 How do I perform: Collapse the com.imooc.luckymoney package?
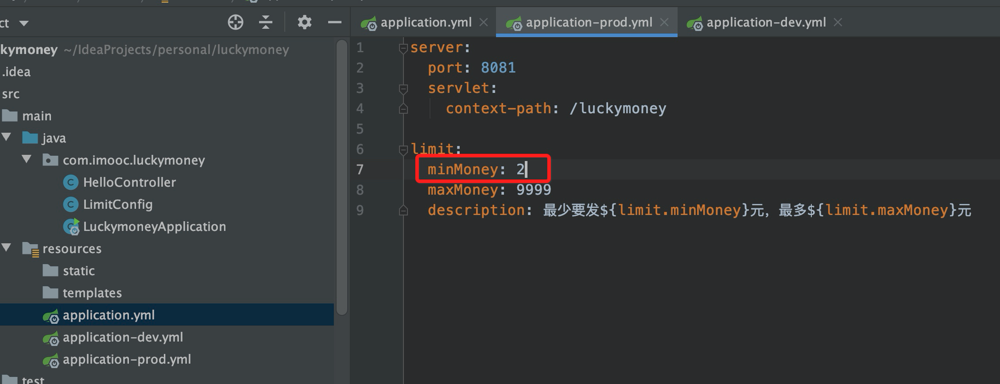27,159
